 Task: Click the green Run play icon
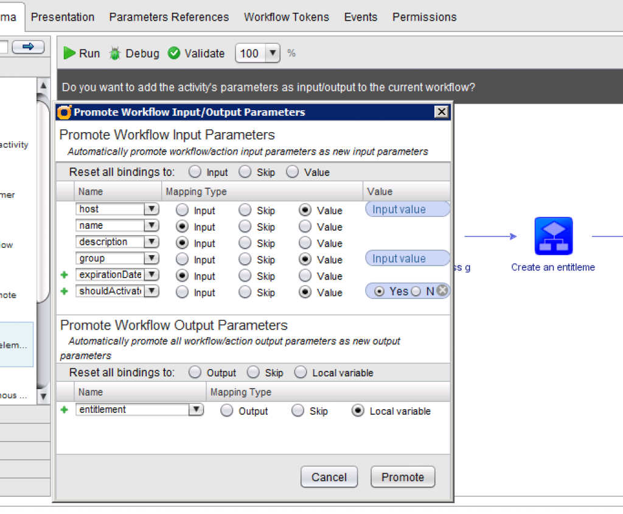coord(70,54)
